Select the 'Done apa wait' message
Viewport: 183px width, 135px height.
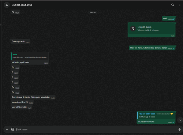point(20,42)
